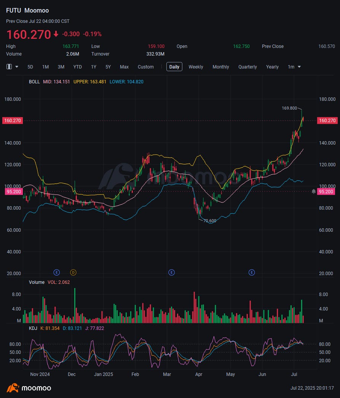The width and height of the screenshot is (340, 398).
Task: Click the KDJ K: 81.354 value
Action: pyautogui.click(x=50, y=328)
